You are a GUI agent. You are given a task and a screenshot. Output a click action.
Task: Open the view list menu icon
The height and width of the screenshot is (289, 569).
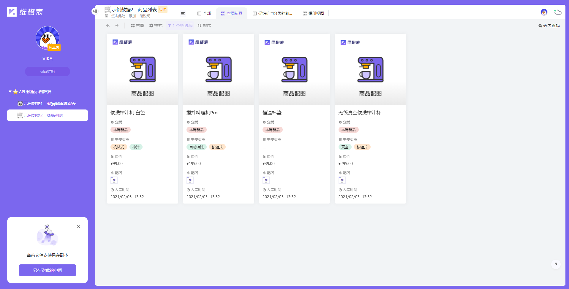pyautogui.click(x=183, y=14)
